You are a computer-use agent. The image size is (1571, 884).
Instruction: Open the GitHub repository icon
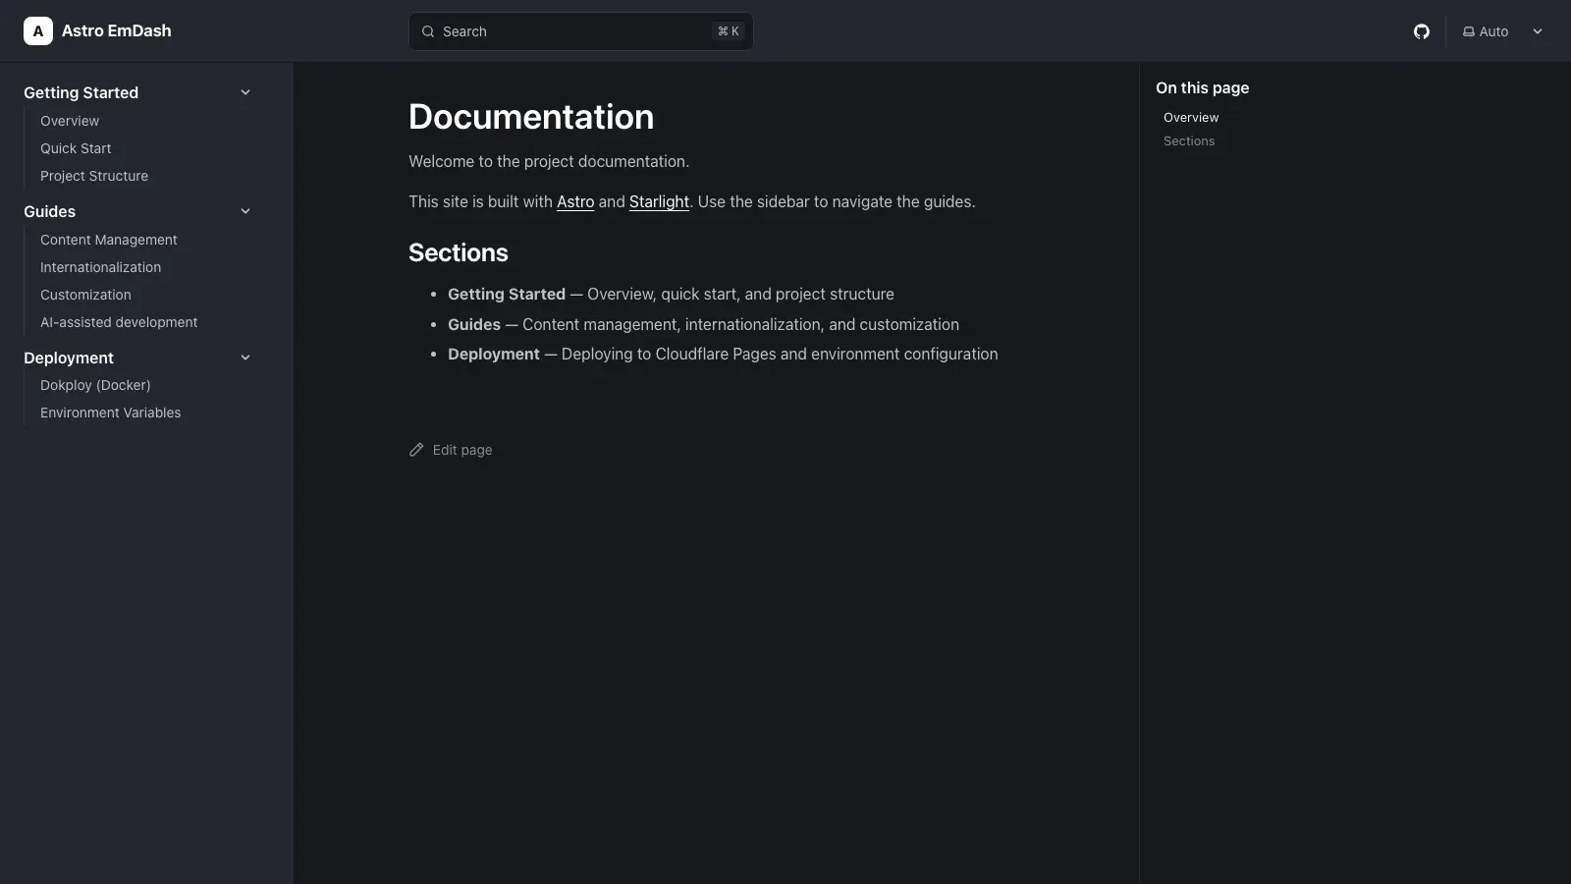(x=1421, y=31)
